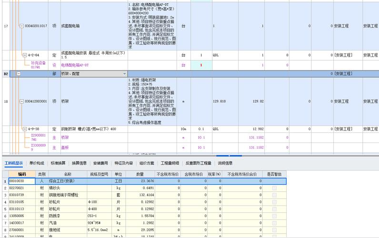Click the 规格及型号 column header

click(x=99, y=174)
